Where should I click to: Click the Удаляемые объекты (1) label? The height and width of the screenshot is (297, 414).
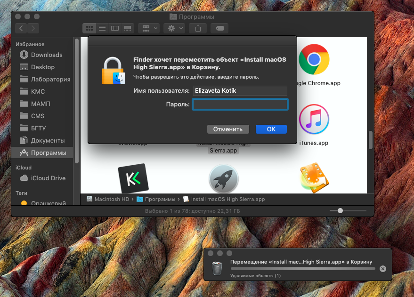point(255,276)
